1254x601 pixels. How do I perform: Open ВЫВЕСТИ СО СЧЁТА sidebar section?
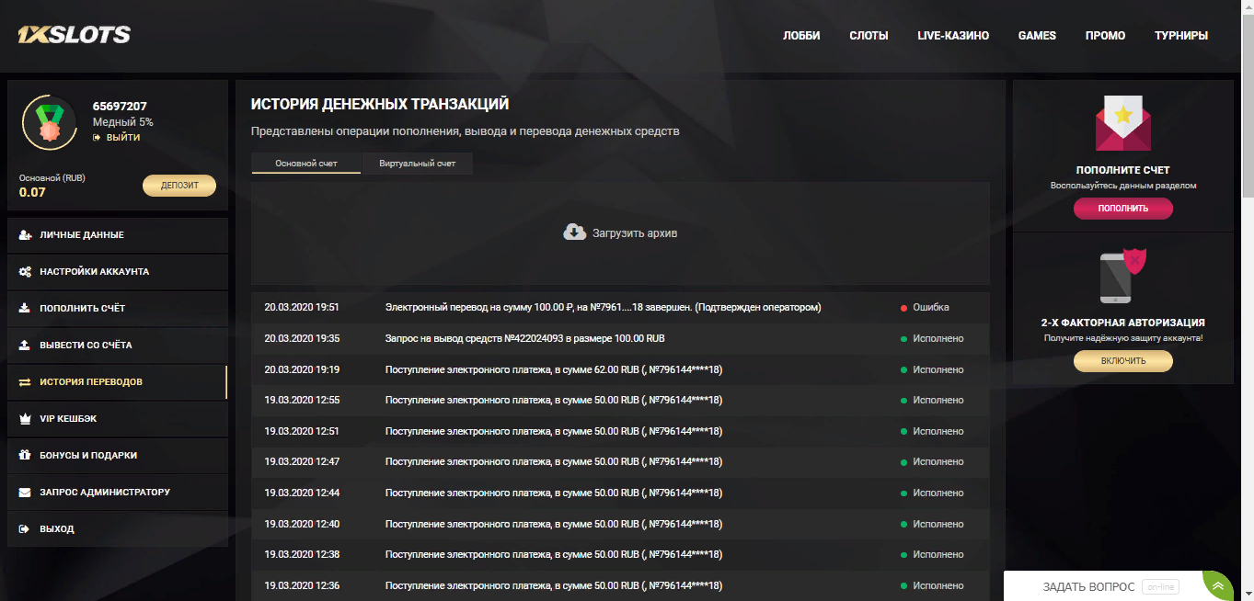point(117,346)
